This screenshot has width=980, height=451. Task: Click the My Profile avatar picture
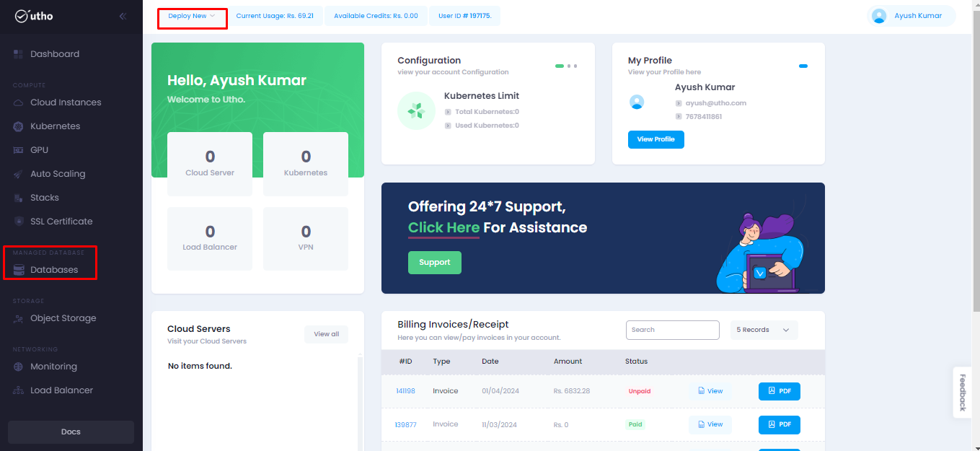(x=637, y=102)
